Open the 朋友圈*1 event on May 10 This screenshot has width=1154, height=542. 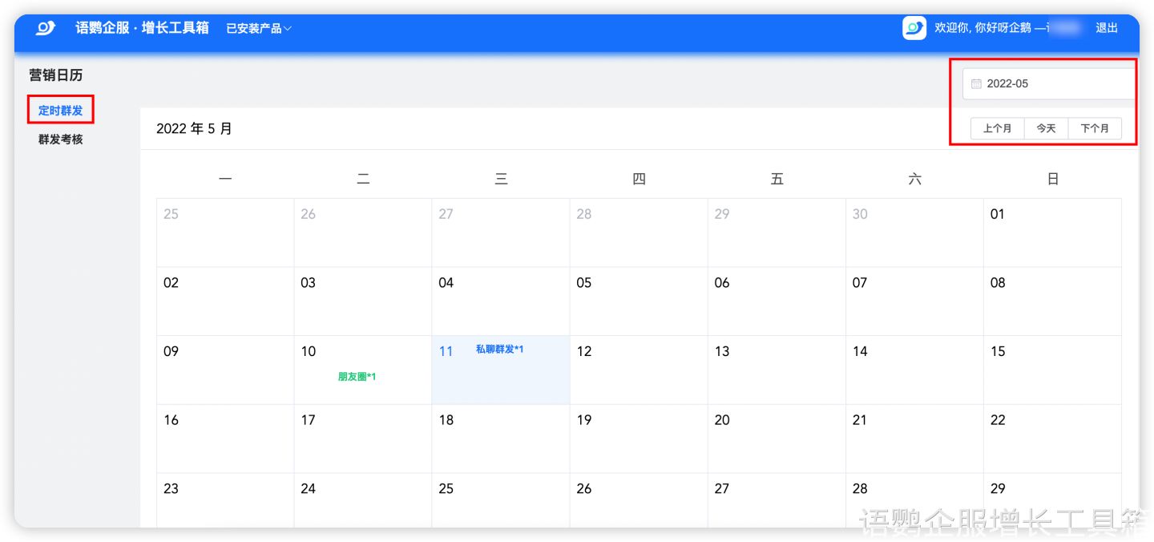357,377
